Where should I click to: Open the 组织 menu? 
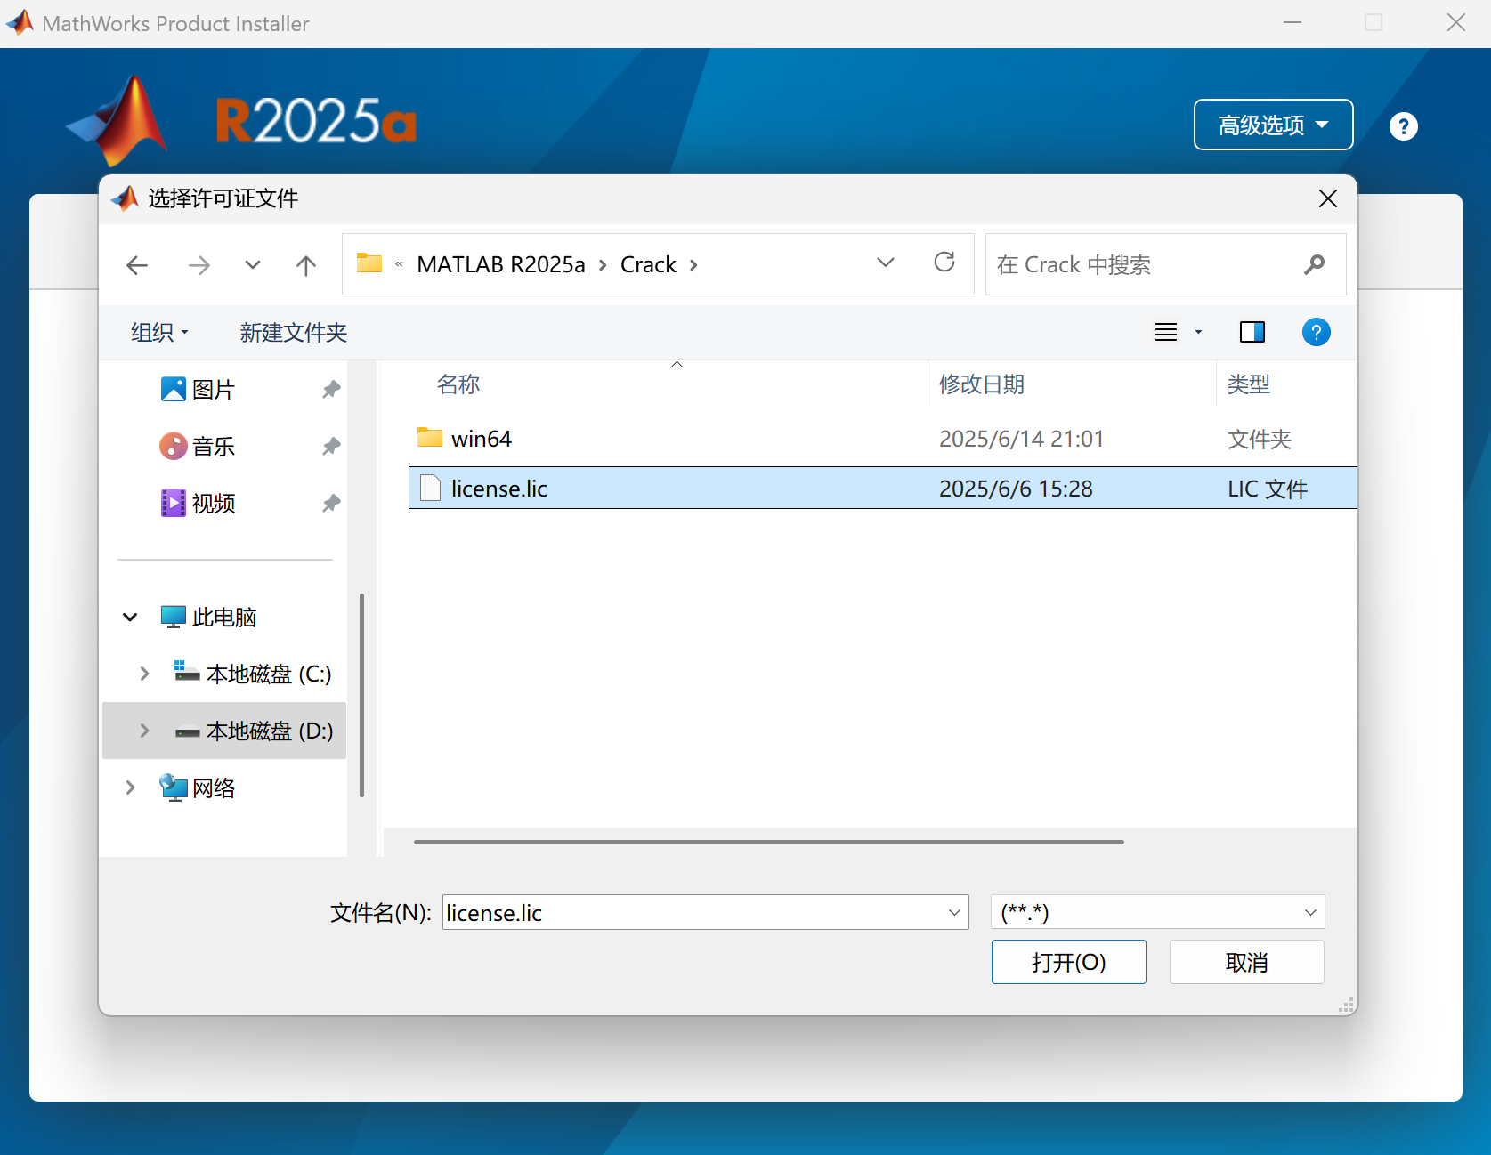coord(159,332)
